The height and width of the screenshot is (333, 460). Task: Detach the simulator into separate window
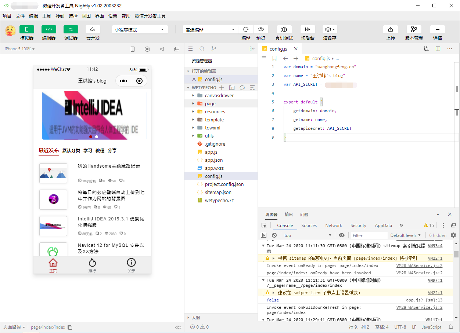coord(177,49)
